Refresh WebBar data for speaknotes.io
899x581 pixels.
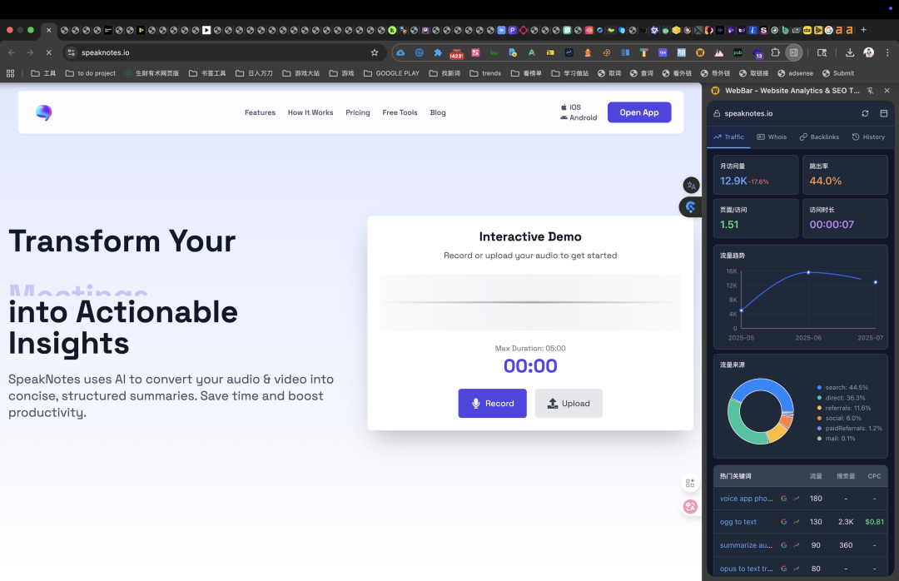pyautogui.click(x=865, y=113)
